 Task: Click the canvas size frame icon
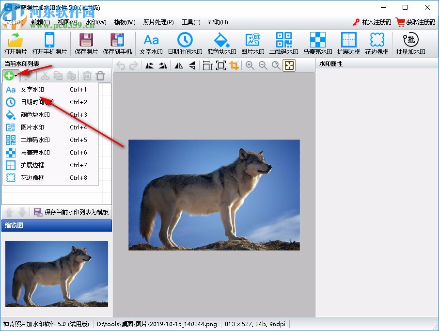point(221,65)
